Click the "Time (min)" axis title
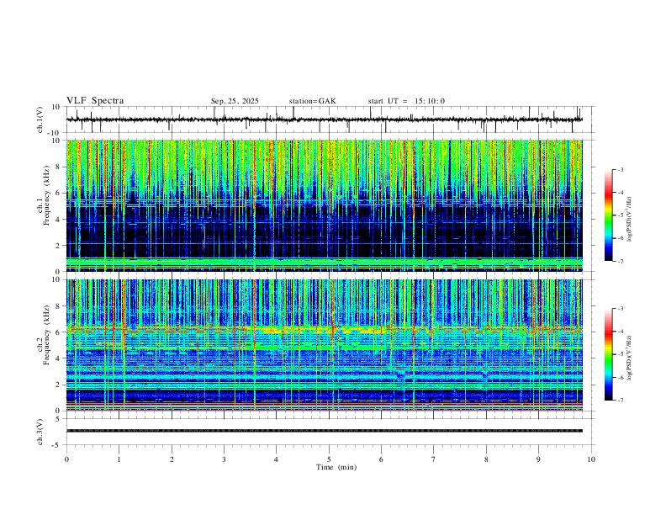 coord(336,467)
